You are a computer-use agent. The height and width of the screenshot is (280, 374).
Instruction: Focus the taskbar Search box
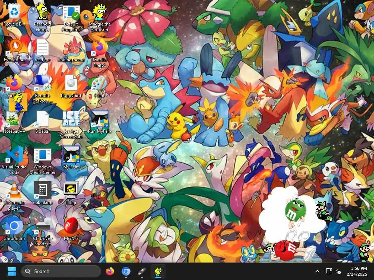61,271
